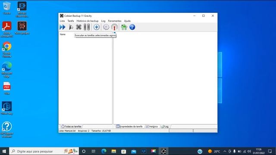The image size is (276, 155).
Task: Switch to the bottom Log tab
Action: [x=165, y=126]
